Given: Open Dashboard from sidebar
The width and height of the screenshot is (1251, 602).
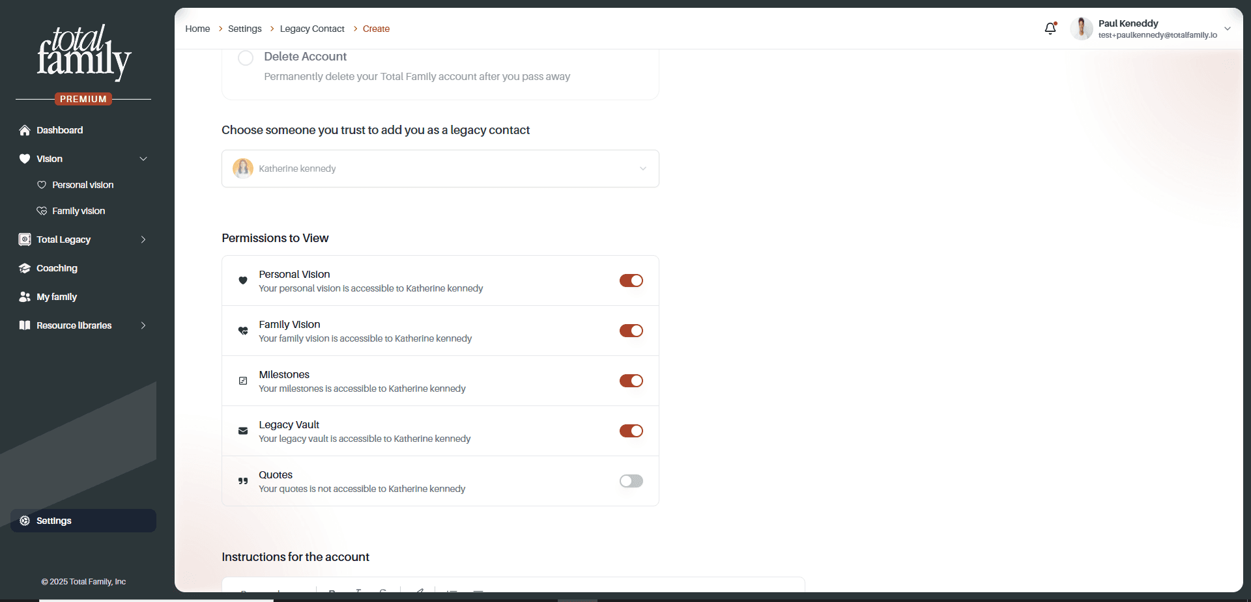Looking at the screenshot, I should point(83,130).
